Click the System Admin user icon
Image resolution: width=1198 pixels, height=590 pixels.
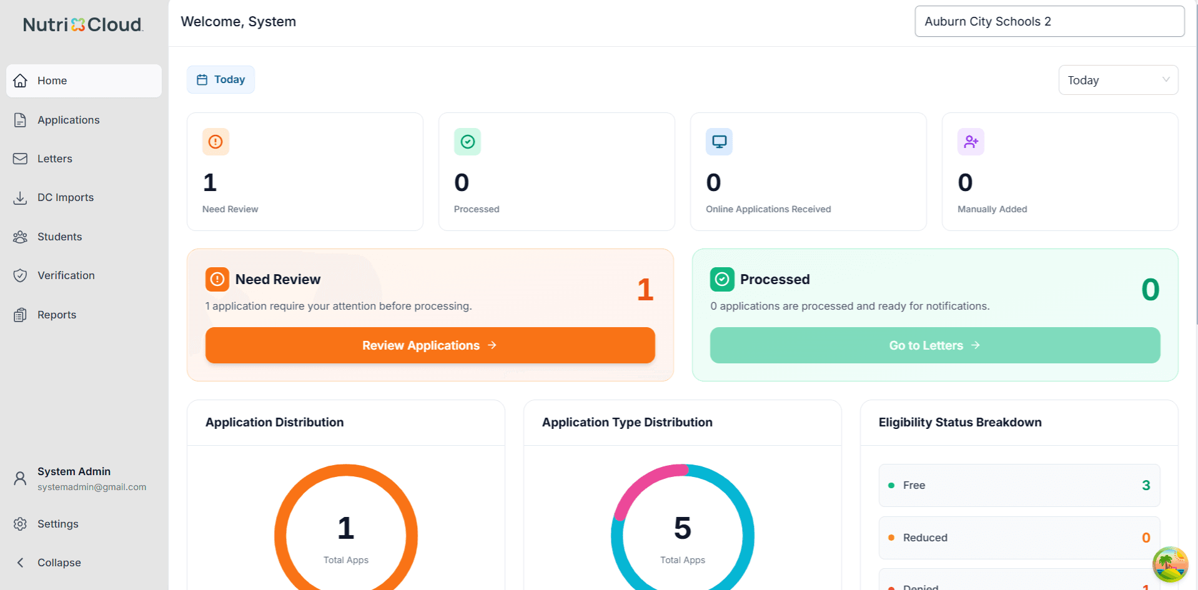pyautogui.click(x=20, y=478)
